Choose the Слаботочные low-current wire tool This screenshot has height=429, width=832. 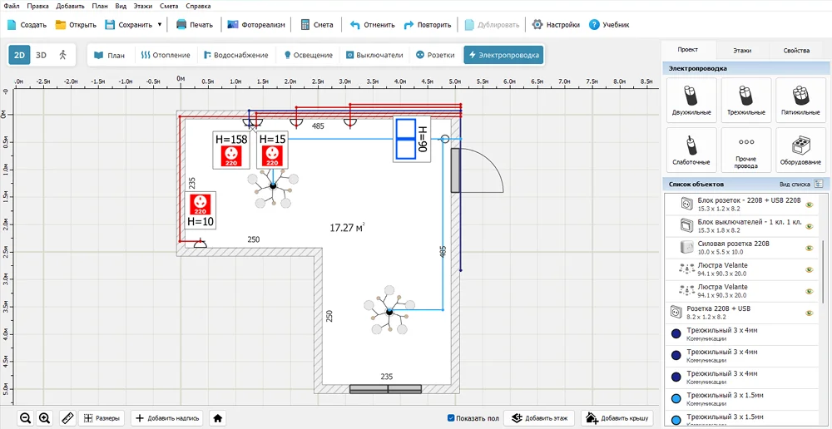(x=691, y=150)
